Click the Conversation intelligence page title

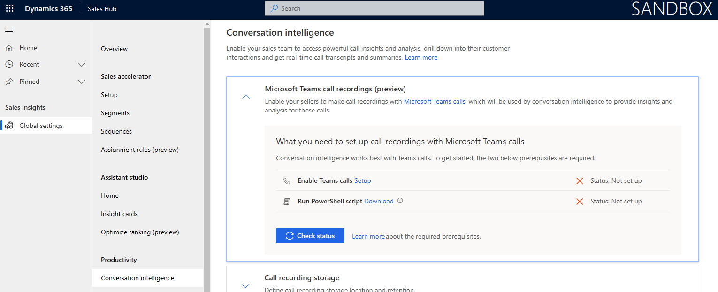pyautogui.click(x=280, y=32)
